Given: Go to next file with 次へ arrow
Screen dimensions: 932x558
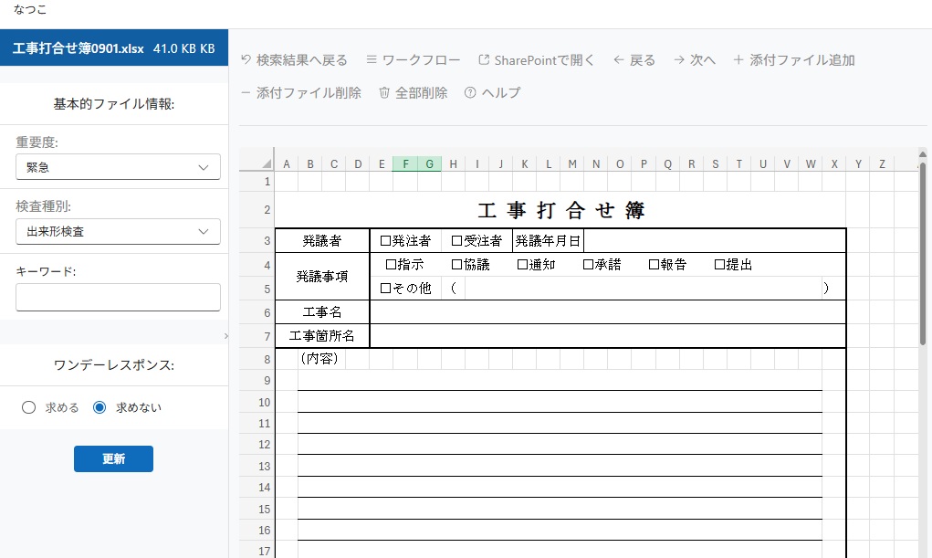Looking at the screenshot, I should click(679, 60).
